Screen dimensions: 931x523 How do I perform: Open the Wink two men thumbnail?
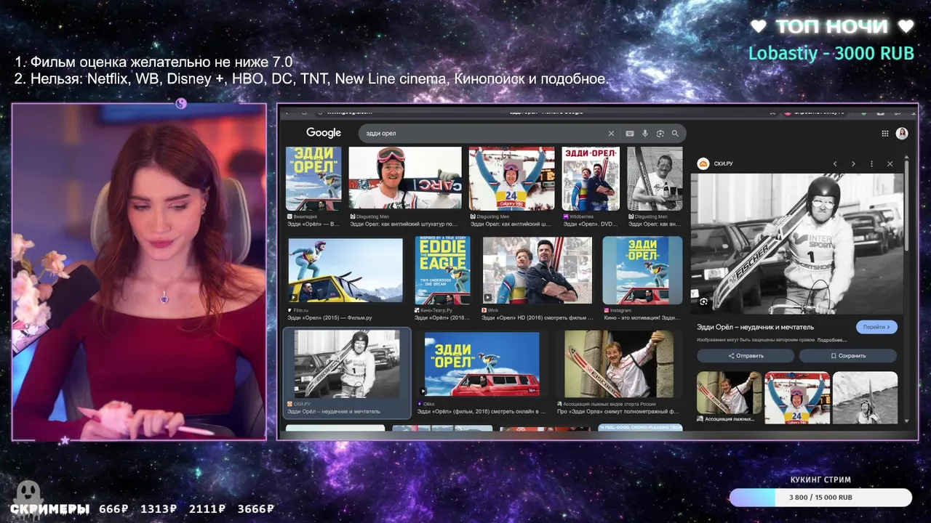[538, 270]
